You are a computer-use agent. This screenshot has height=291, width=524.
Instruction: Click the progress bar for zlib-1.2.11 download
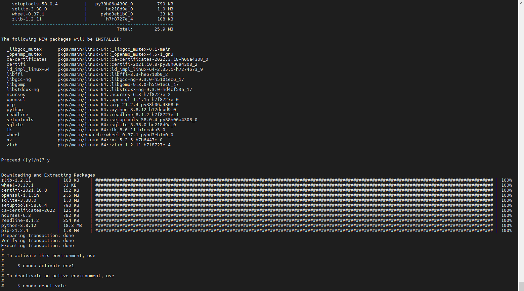pos(294,180)
